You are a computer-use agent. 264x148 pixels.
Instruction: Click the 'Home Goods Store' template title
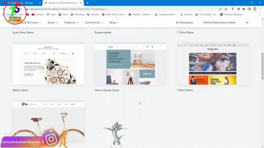click(107, 90)
